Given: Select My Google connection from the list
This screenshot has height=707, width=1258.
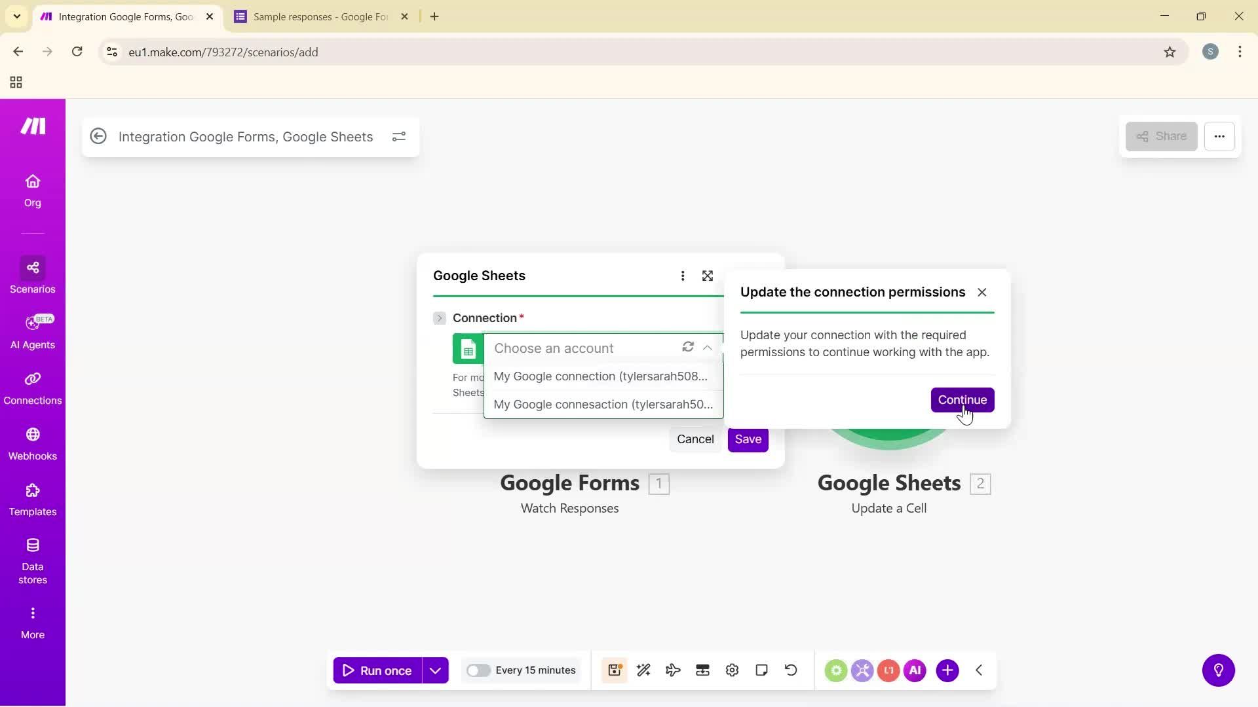Looking at the screenshot, I should click(x=600, y=376).
